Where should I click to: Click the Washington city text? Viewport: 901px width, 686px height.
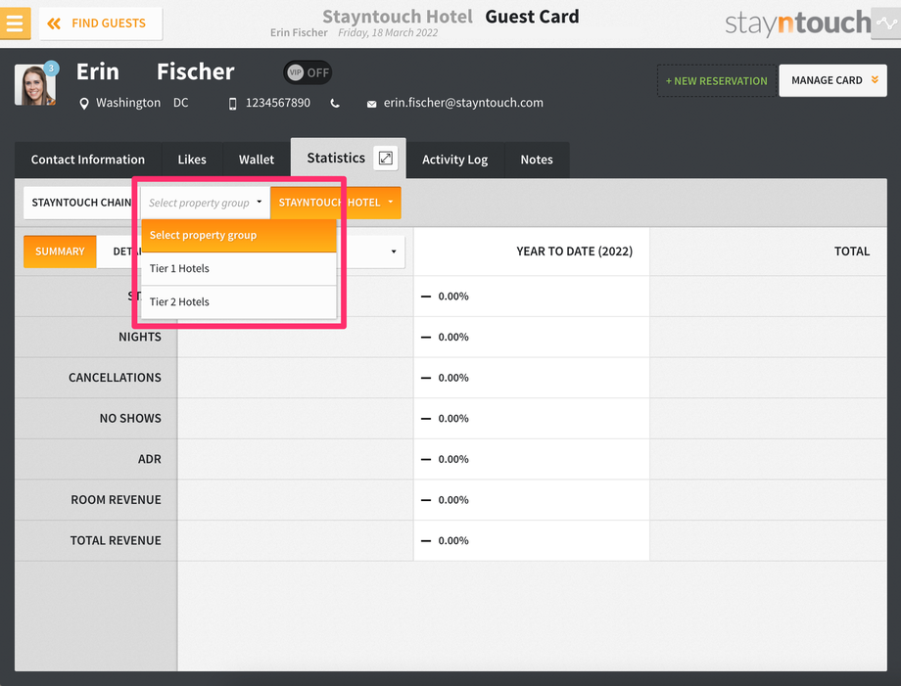coord(128,103)
